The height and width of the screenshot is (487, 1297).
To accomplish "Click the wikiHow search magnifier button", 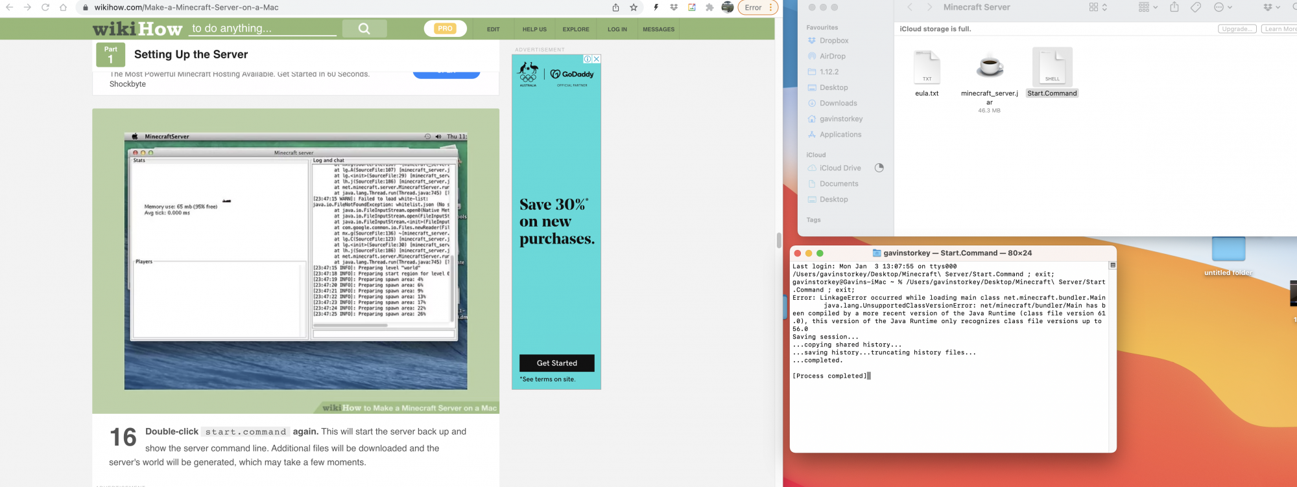I will tap(364, 28).
